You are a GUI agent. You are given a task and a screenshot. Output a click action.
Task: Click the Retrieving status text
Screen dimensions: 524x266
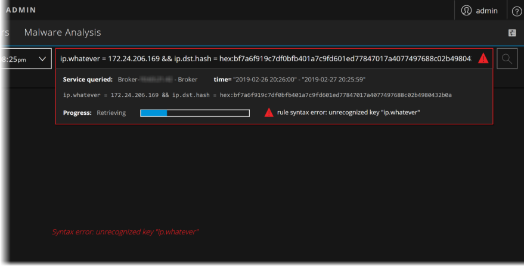(x=111, y=113)
